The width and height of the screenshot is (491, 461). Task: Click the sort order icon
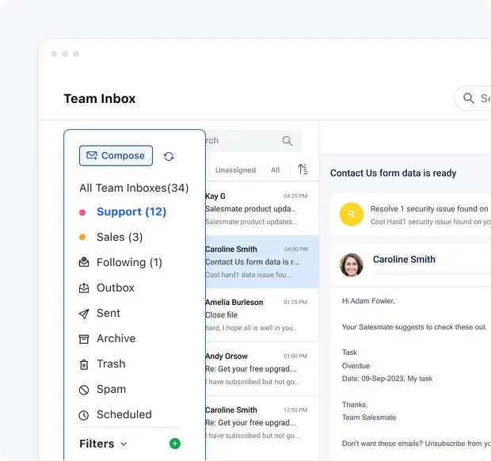pyautogui.click(x=303, y=170)
